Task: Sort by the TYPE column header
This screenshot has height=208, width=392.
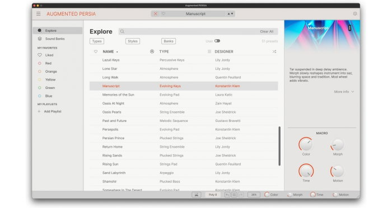Action: [x=164, y=51]
